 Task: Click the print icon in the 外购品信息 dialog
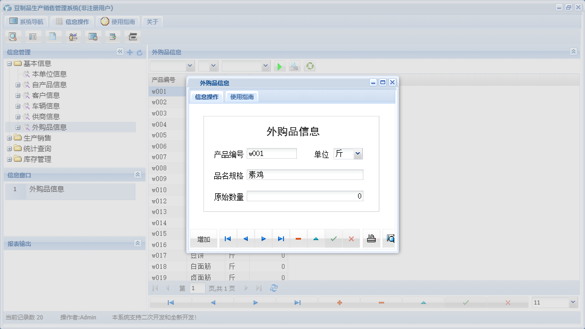(371, 238)
